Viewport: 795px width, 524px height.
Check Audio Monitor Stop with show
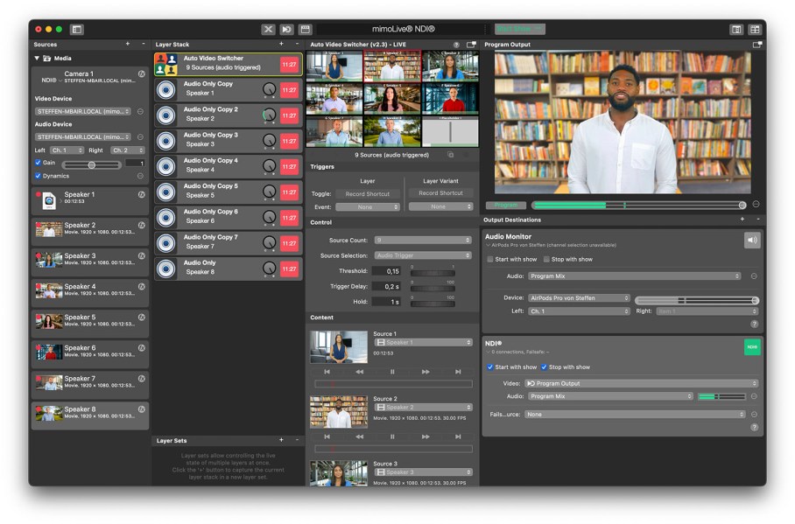pos(546,259)
